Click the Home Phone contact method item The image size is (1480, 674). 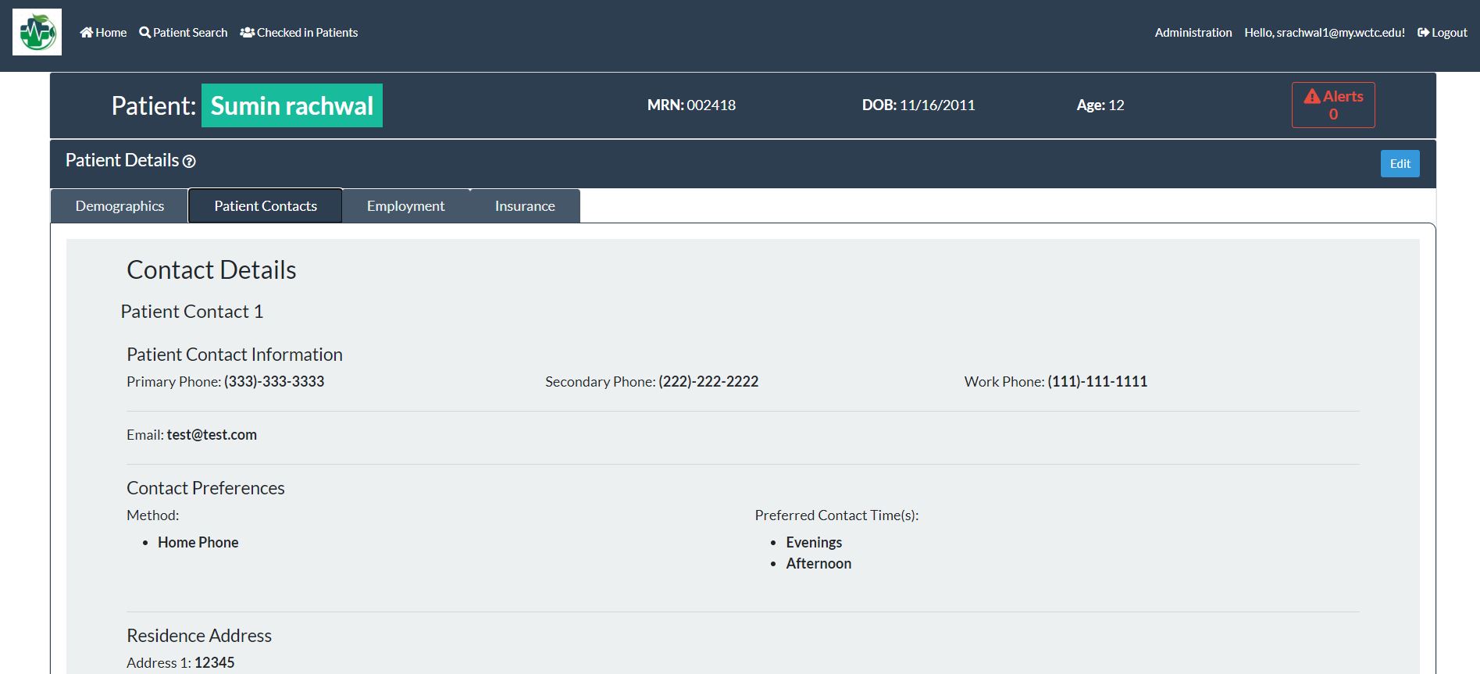point(198,543)
